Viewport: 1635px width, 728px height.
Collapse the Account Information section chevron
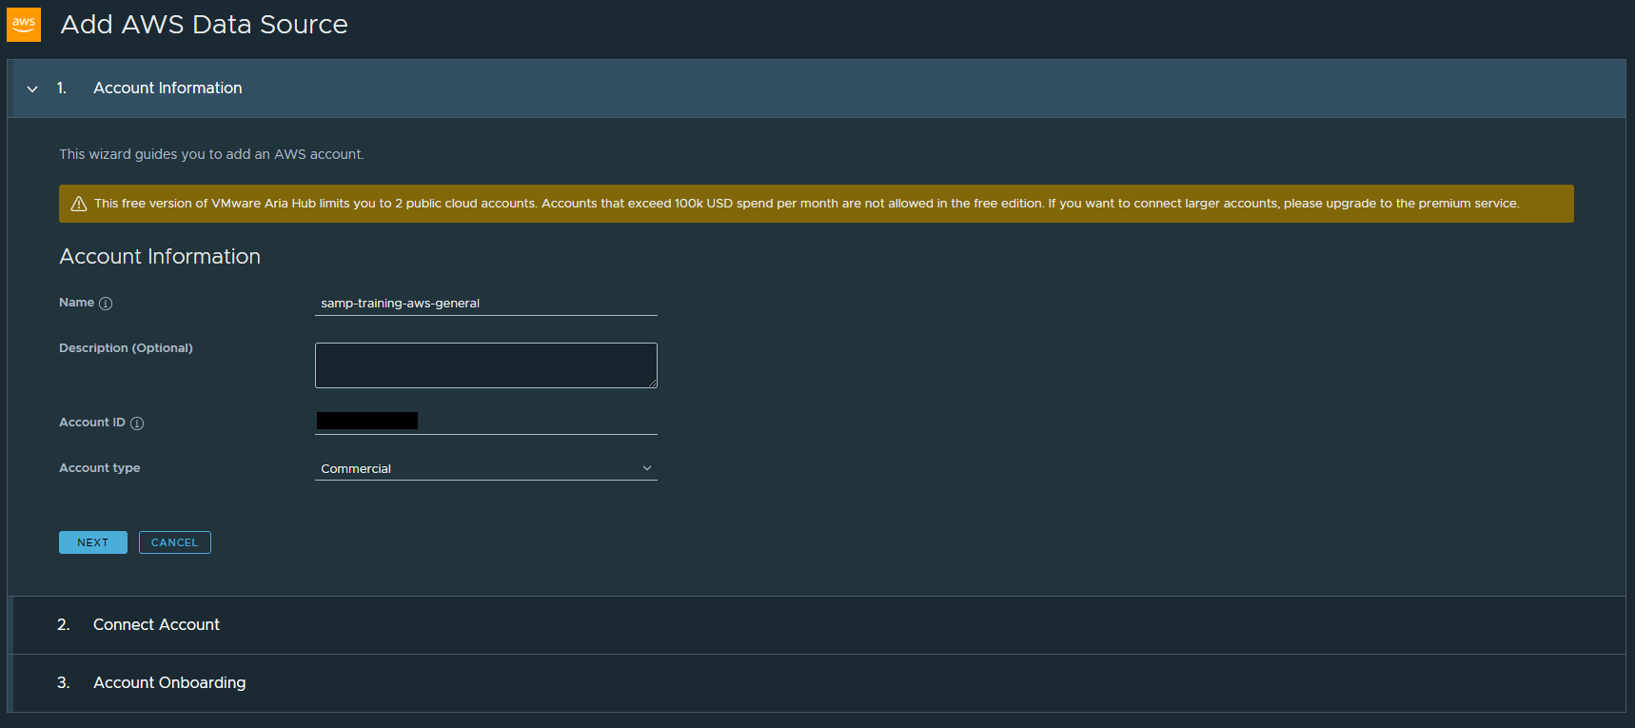coord(32,89)
